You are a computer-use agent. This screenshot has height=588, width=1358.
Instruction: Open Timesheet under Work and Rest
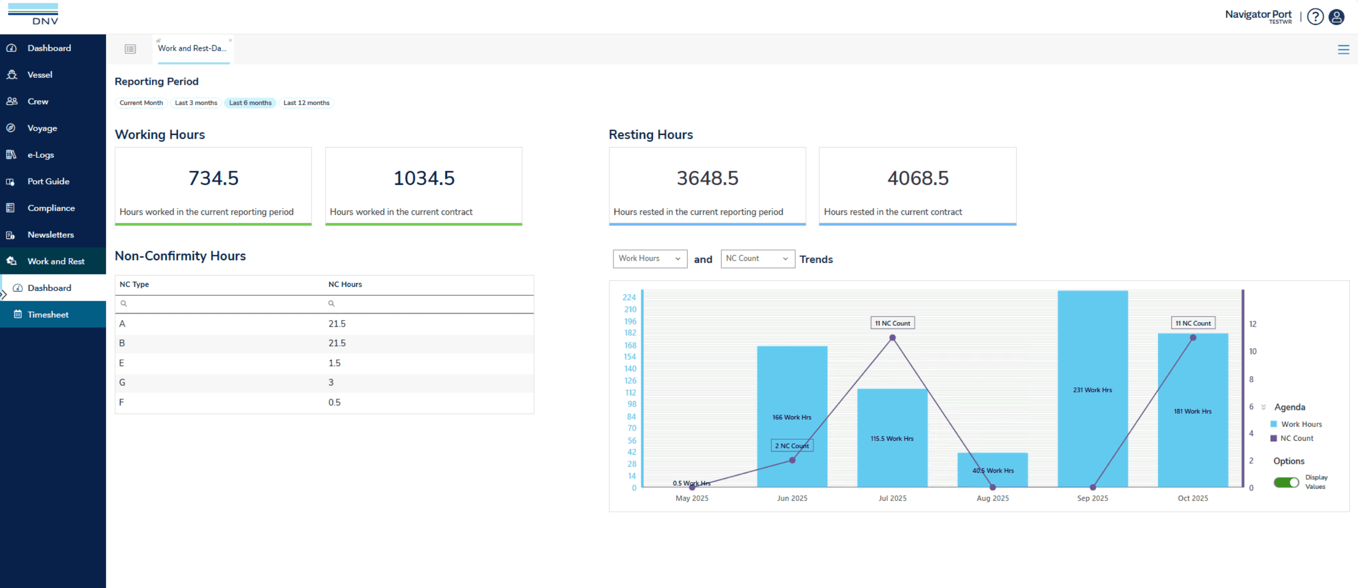pos(48,315)
